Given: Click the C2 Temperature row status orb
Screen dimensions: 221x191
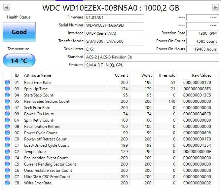Looking at the screenshot, I should point(7,151).
